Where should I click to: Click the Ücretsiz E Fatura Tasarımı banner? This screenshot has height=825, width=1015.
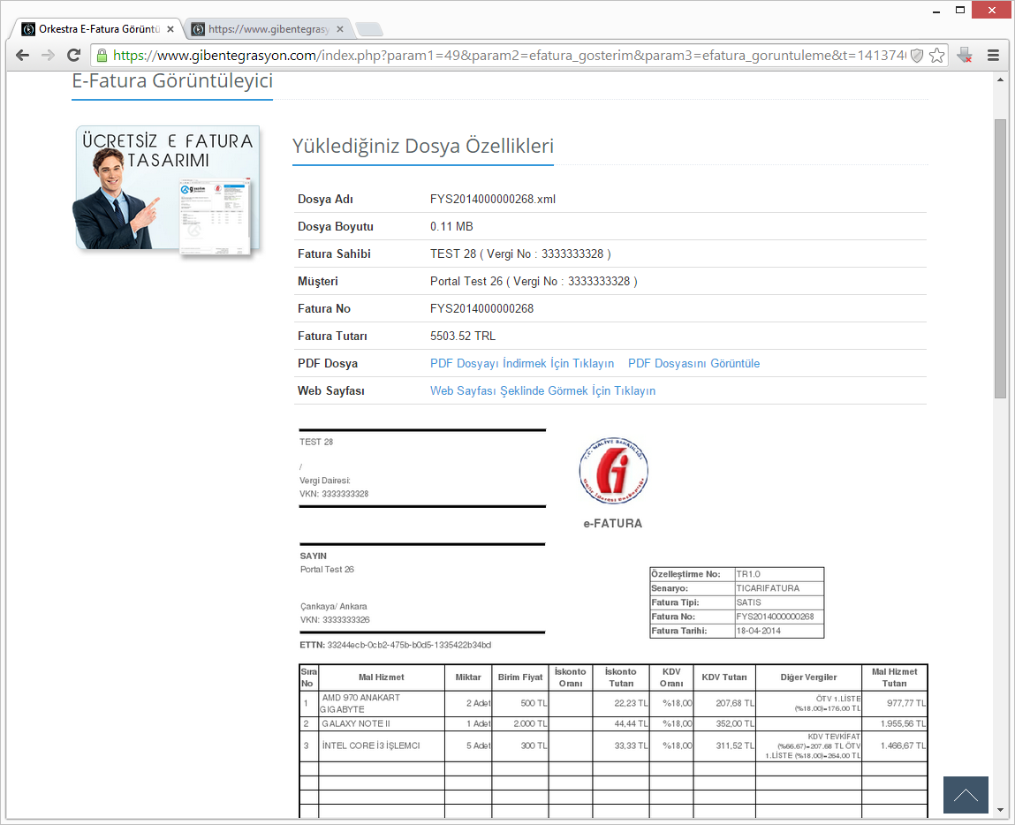[x=166, y=190]
